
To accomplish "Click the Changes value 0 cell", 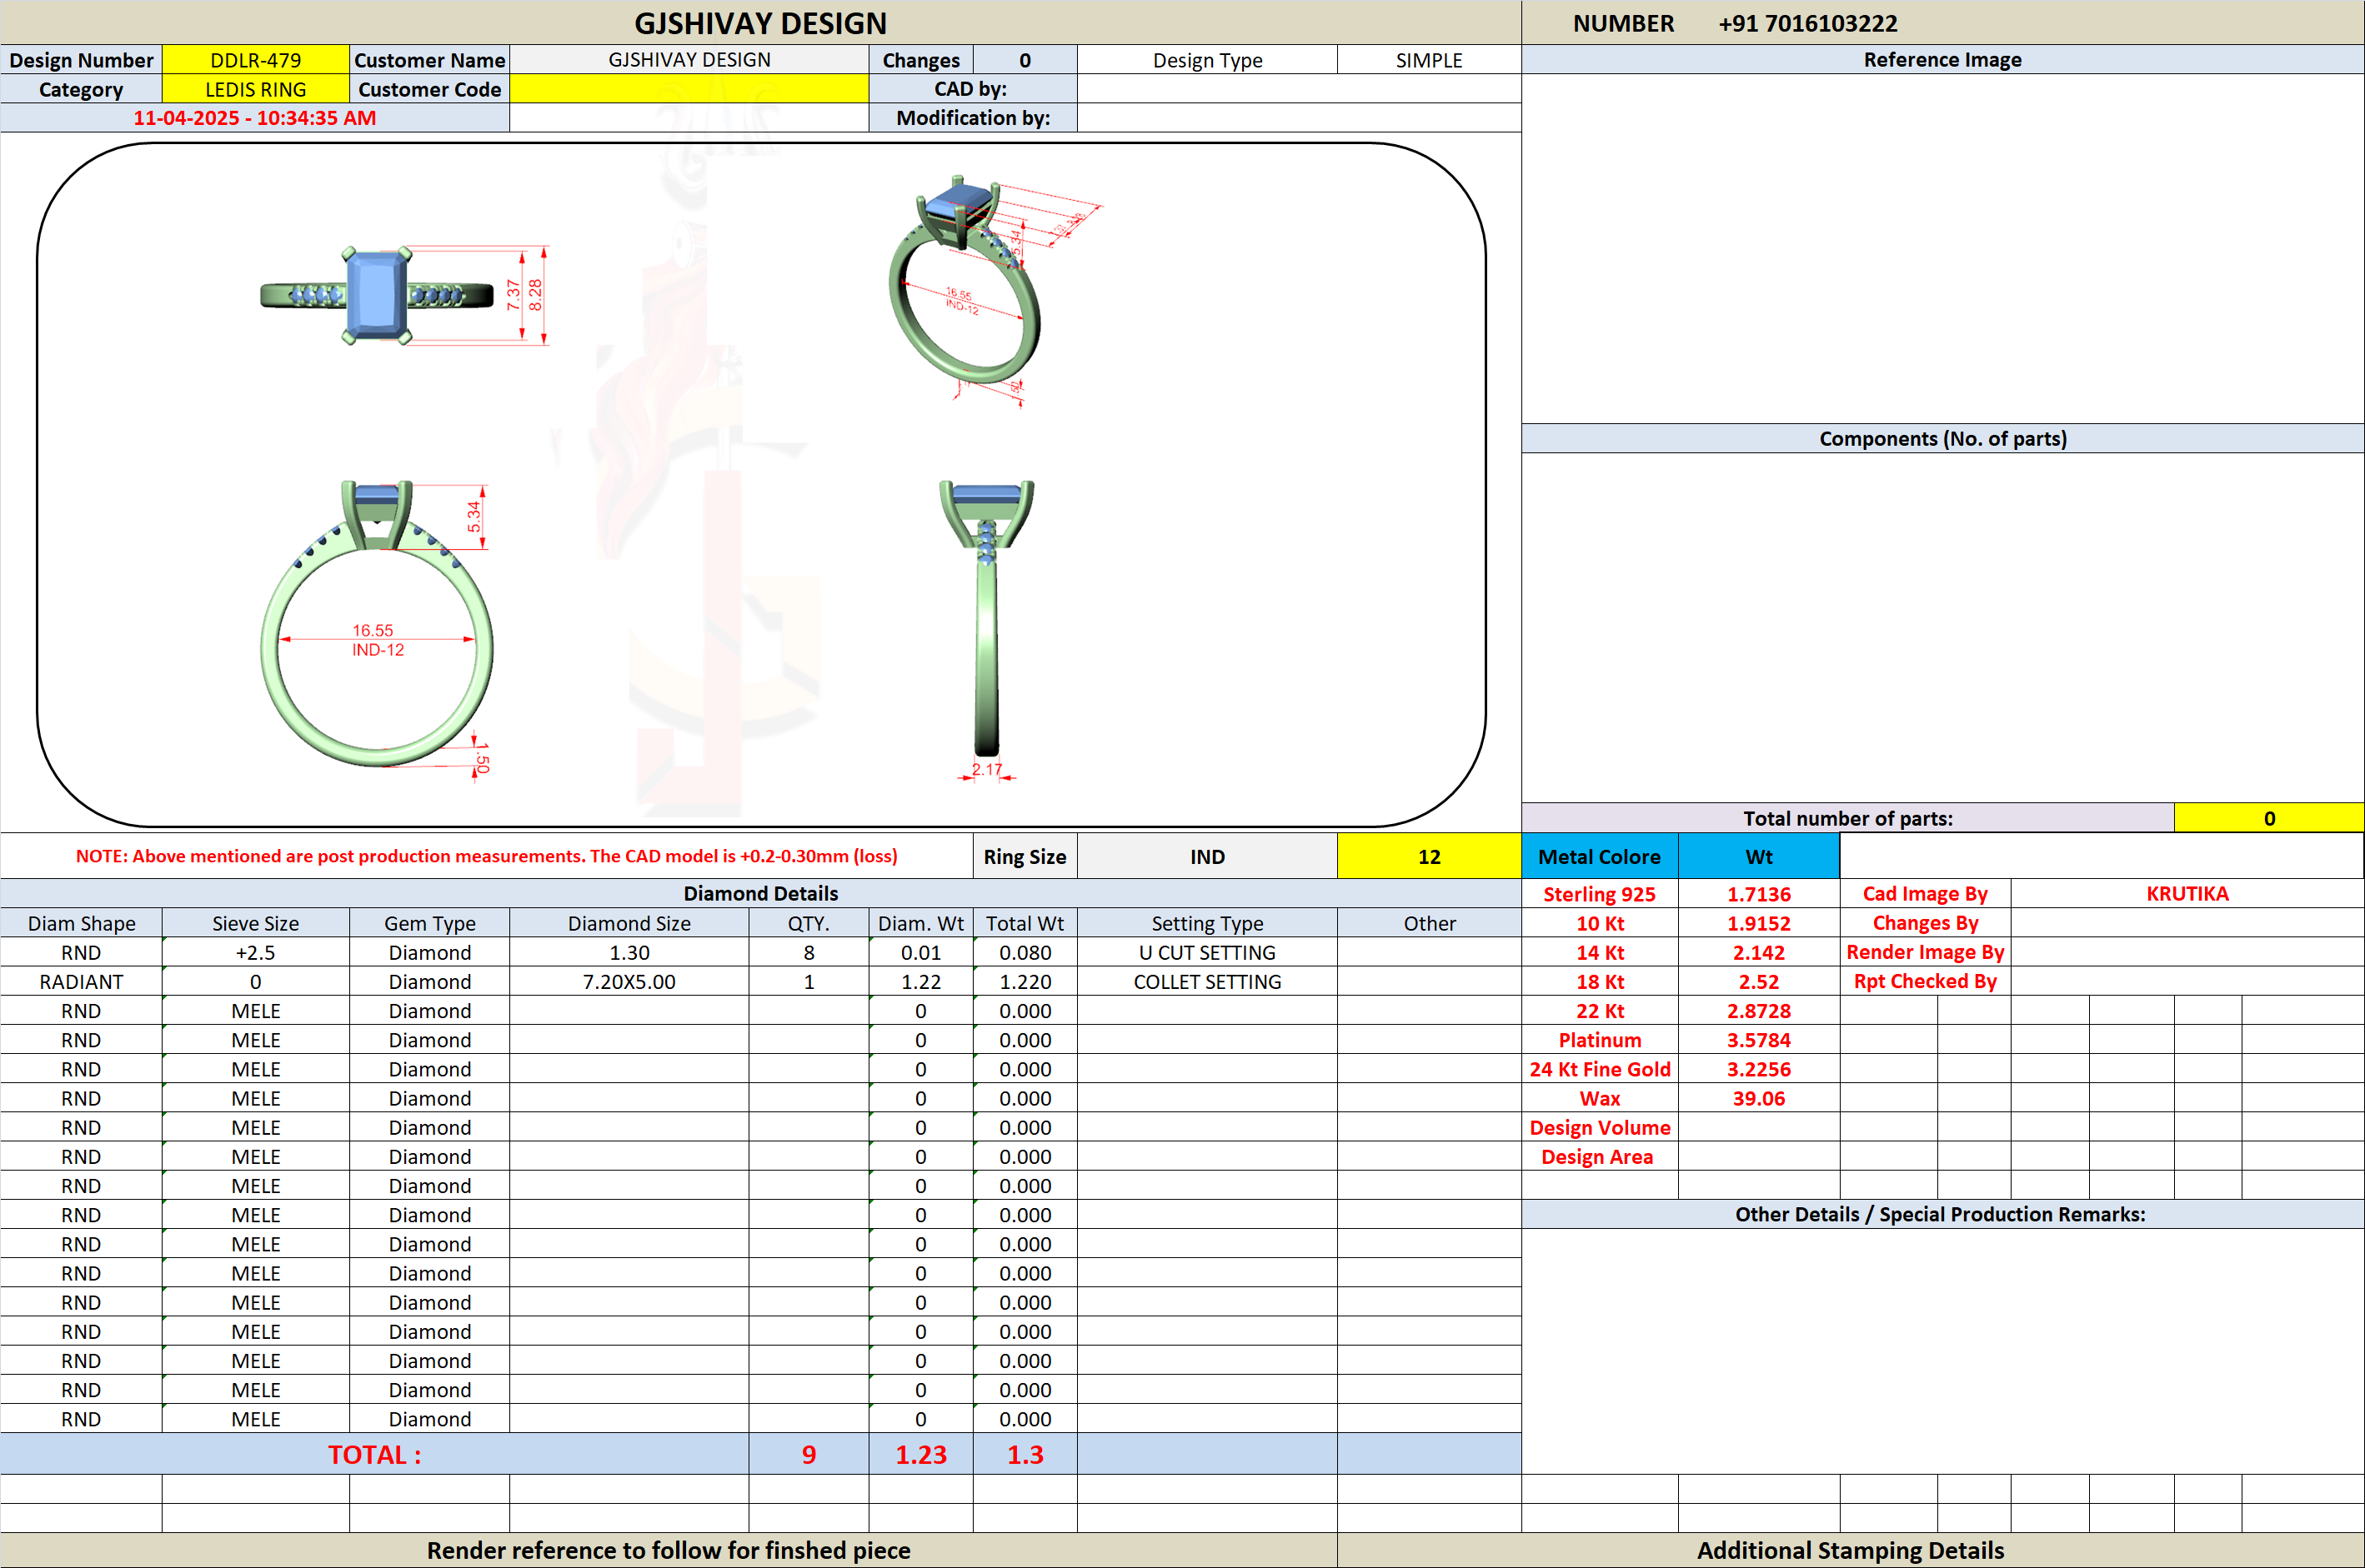I will point(1025,60).
